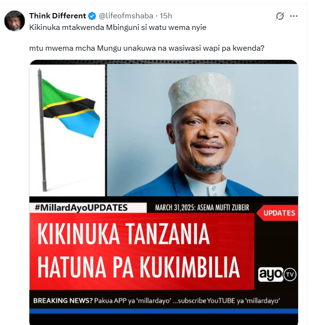This screenshot has height=325, width=313.
Task: Open the Think Different profile avatar
Action: click(14, 21)
